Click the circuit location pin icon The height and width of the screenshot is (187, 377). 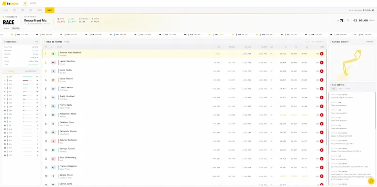[28, 23]
